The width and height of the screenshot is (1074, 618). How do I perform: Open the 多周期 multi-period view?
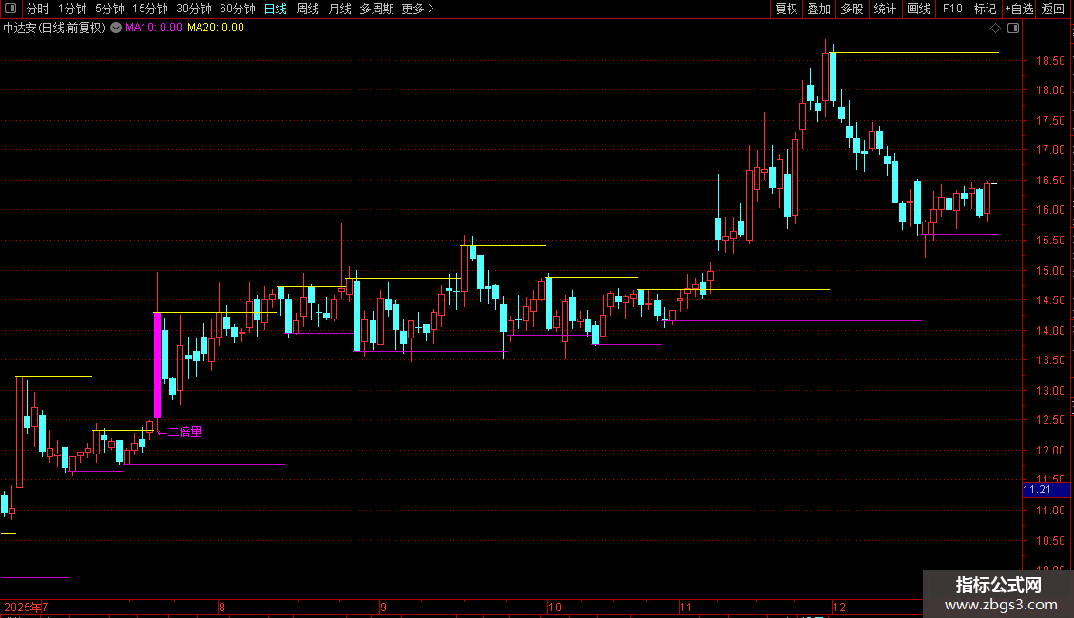(376, 9)
